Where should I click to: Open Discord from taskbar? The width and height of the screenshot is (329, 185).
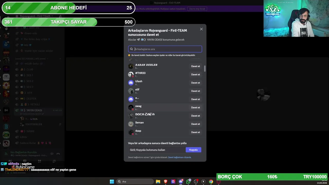click(x=181, y=181)
